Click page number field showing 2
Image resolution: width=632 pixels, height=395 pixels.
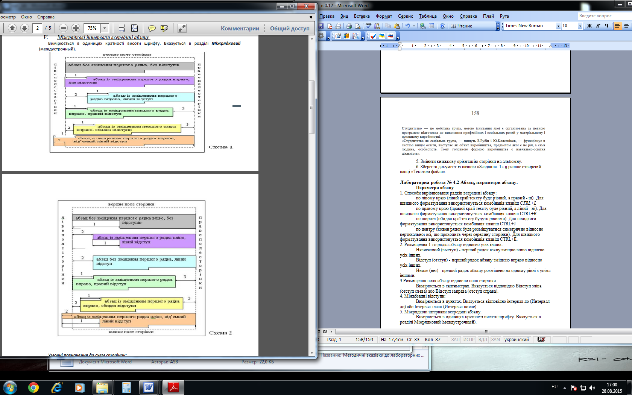(37, 28)
